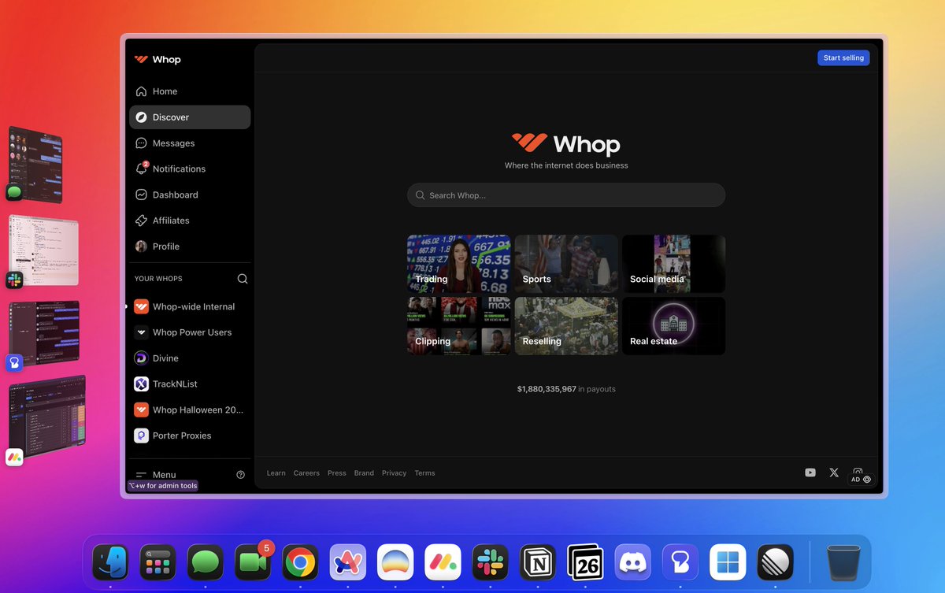945x593 pixels.
Task: Click the Learn footer link
Action: pos(276,473)
